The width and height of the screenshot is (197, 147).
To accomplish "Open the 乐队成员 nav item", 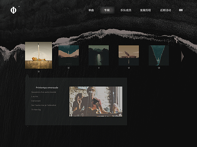I will 126,10.
